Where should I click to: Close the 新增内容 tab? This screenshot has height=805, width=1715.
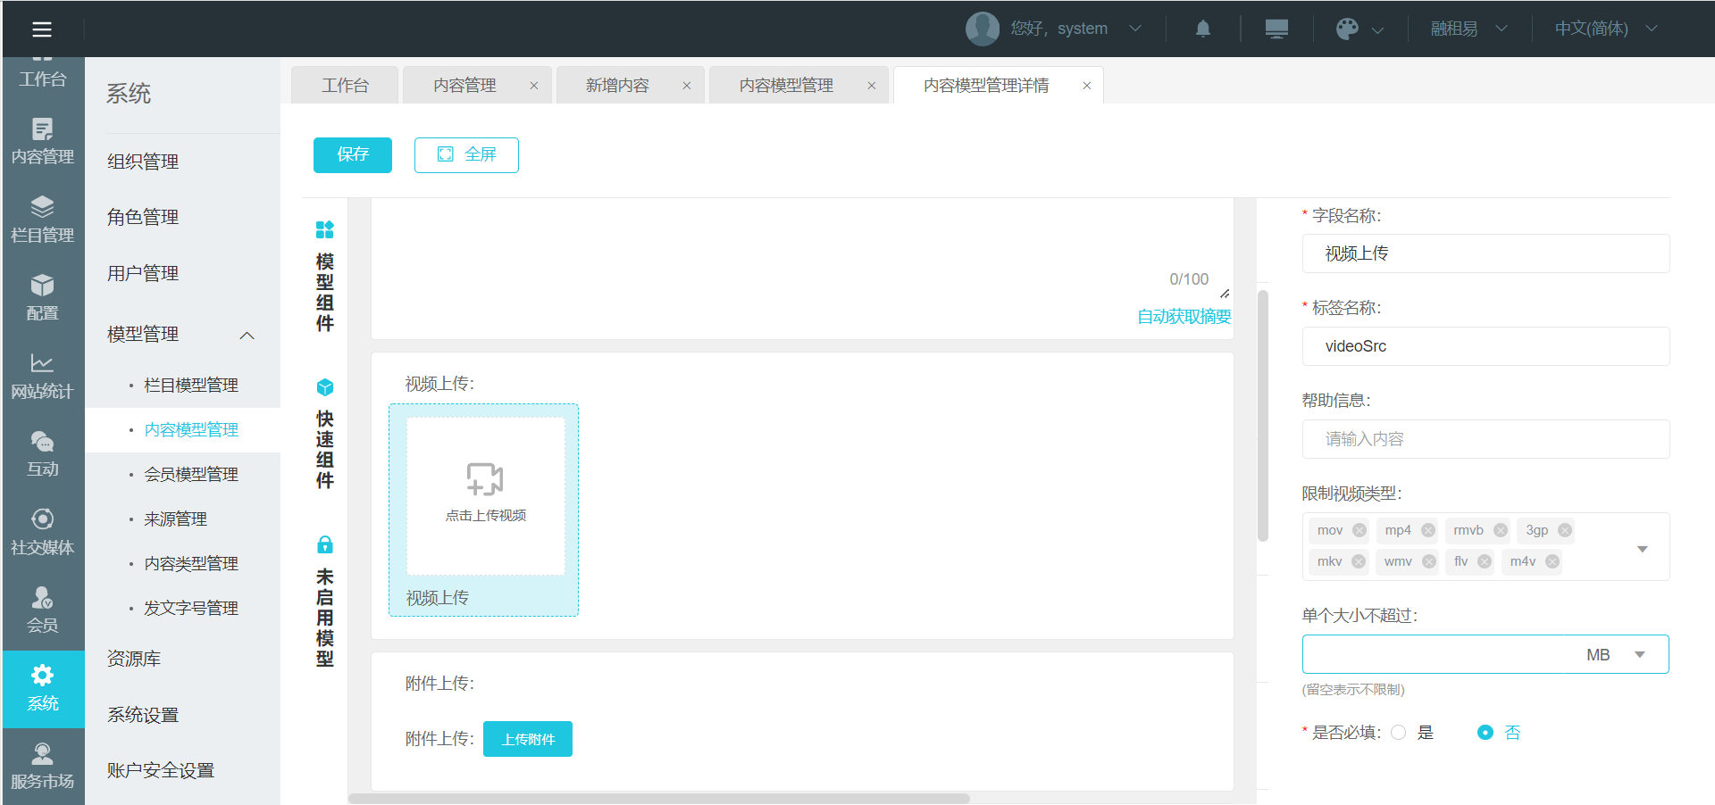tap(687, 86)
